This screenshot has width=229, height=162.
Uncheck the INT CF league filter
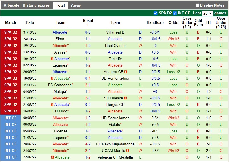coord(175,13)
